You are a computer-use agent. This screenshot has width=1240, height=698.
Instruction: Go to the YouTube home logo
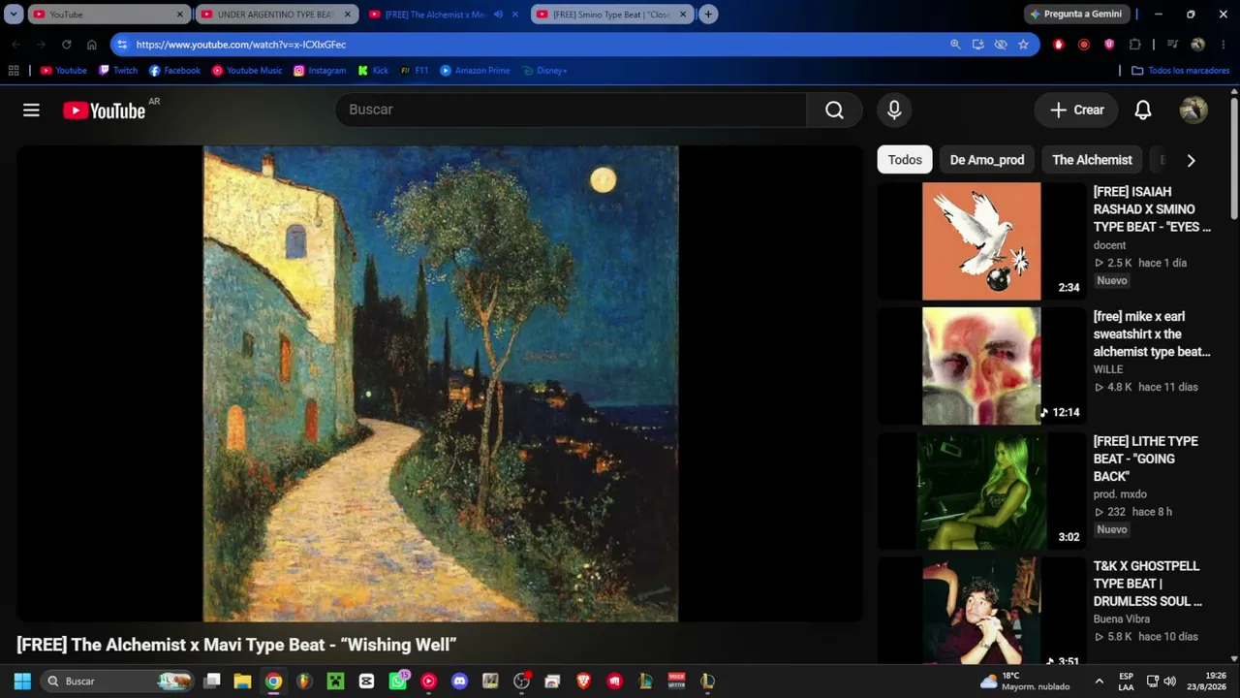pos(105,111)
